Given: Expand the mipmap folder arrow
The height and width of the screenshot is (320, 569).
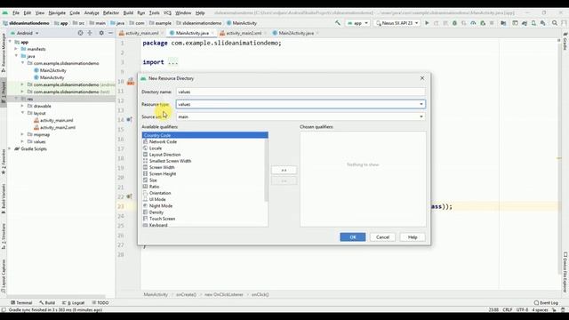Looking at the screenshot, I should [22, 134].
